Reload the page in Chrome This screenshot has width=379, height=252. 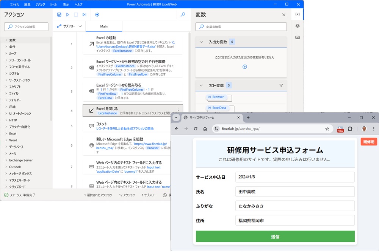[196, 129]
